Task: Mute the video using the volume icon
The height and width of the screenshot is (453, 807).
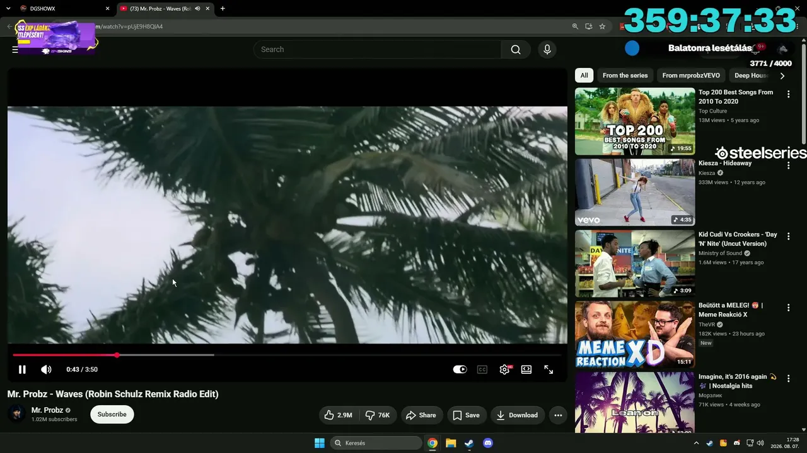Action: pyautogui.click(x=46, y=370)
